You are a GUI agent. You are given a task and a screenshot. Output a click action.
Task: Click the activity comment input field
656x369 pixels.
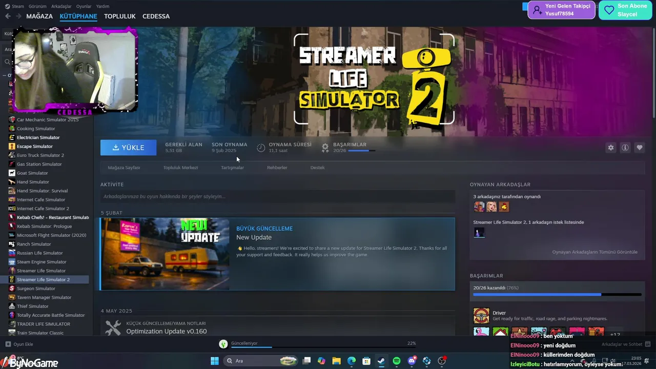click(277, 196)
